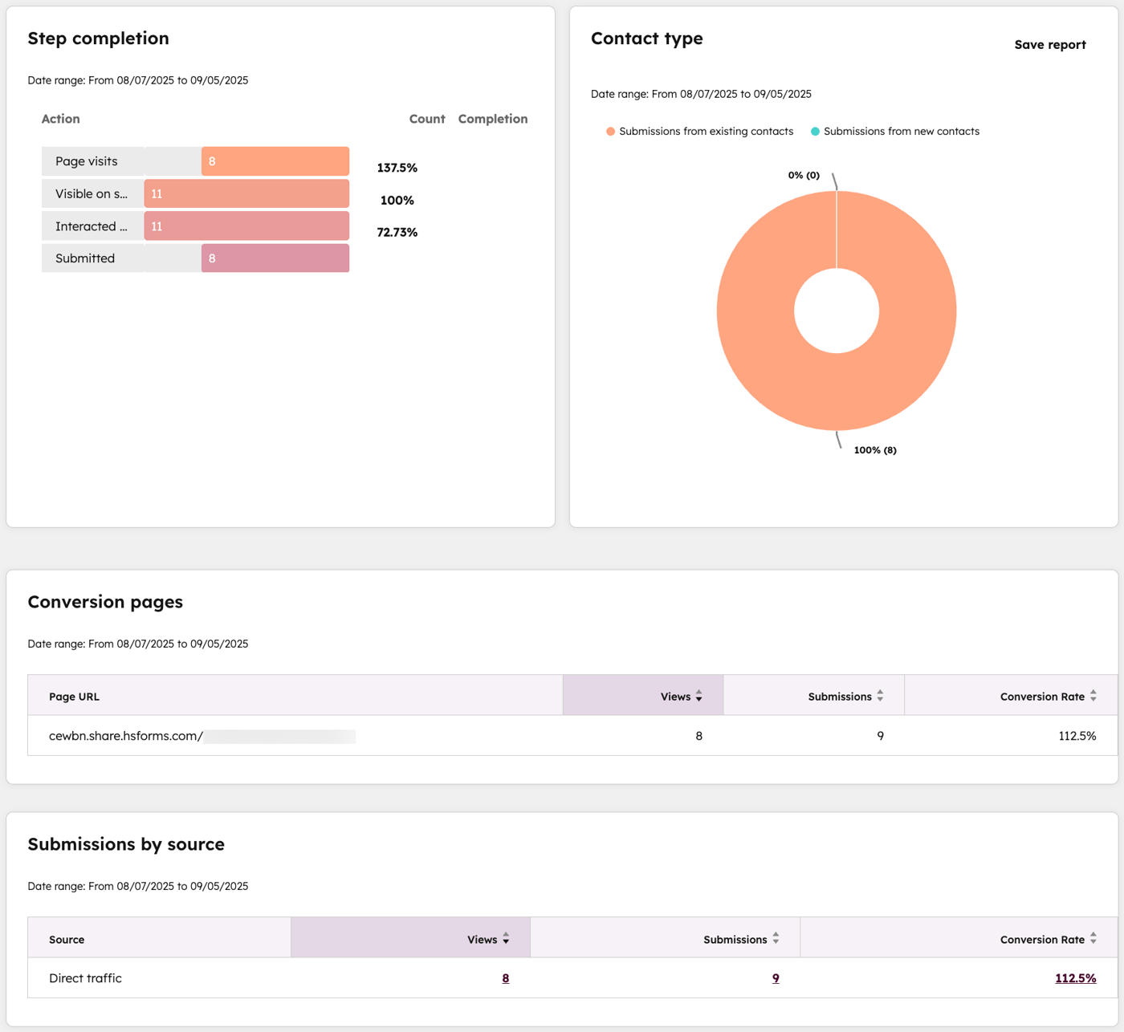Sort Submissions by source by Views
The image size is (1124, 1032).
506,937
